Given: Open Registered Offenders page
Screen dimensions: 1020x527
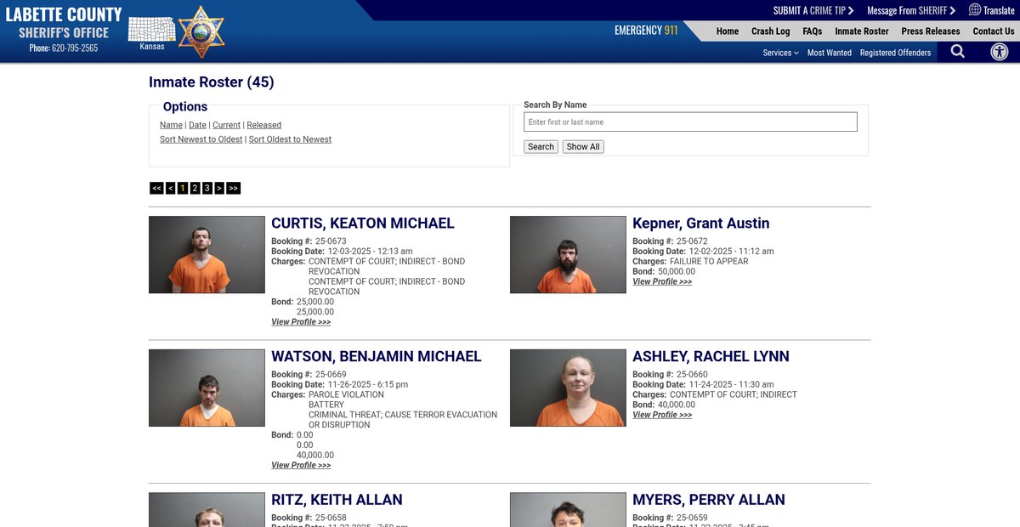Looking at the screenshot, I should (895, 53).
